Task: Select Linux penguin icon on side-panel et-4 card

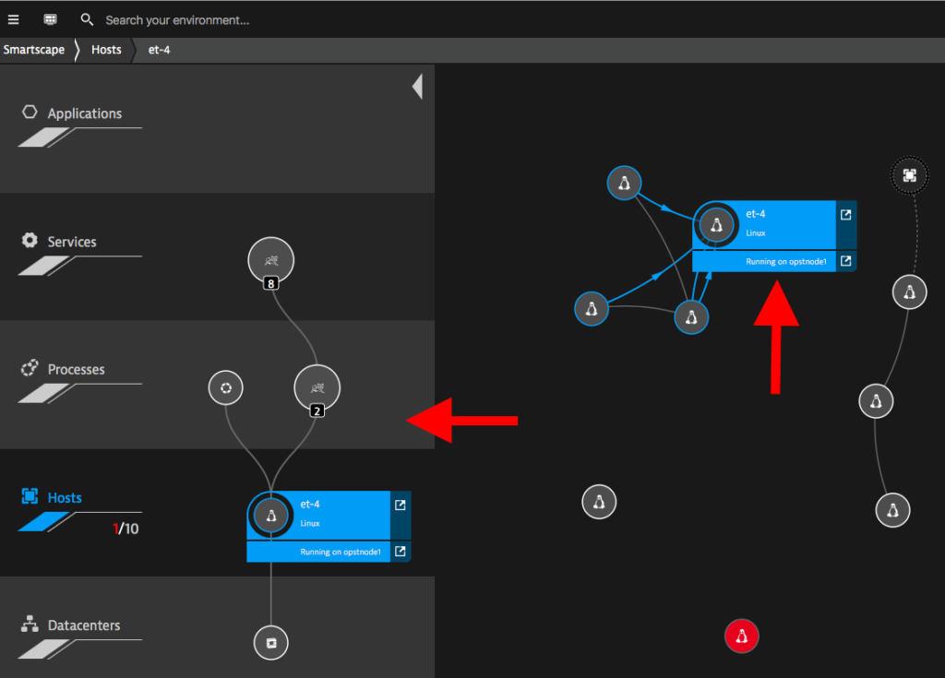Action: [x=271, y=516]
